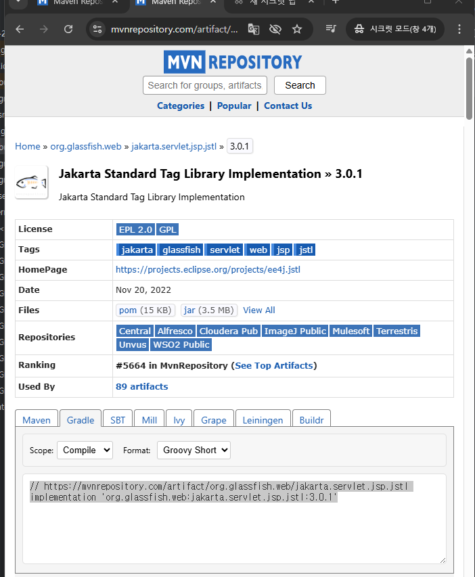475x577 pixels.
Task: Open the Format Groovy Short dropdown
Action: (194, 450)
